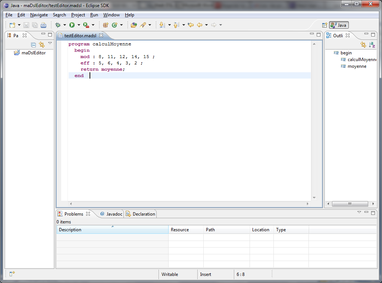Open the Run As dropdown arrow
This screenshot has width=382, height=283.
(79, 25)
